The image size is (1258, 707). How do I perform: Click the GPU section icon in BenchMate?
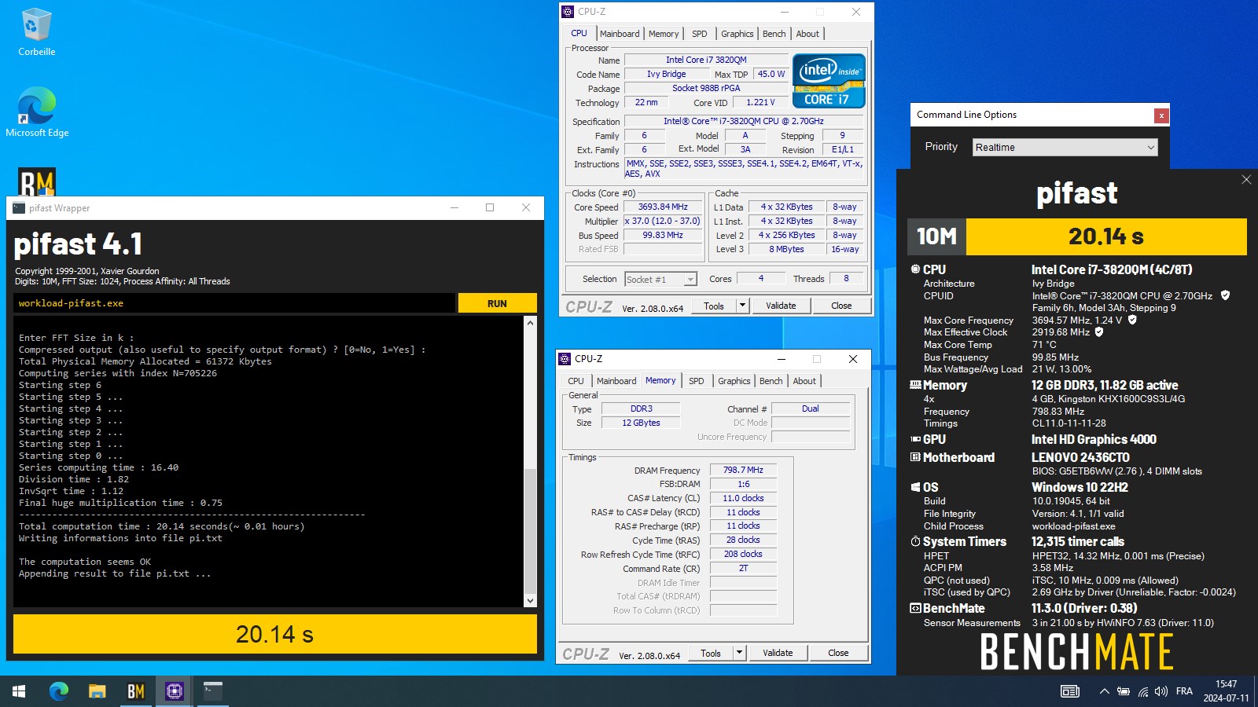[915, 439]
